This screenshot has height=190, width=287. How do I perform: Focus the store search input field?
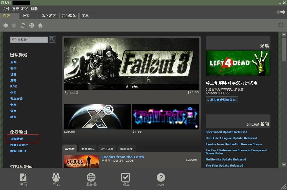29,39
